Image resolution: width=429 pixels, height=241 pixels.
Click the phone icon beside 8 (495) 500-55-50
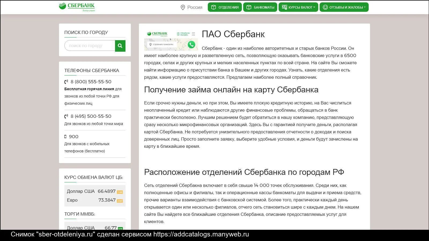[66, 116]
